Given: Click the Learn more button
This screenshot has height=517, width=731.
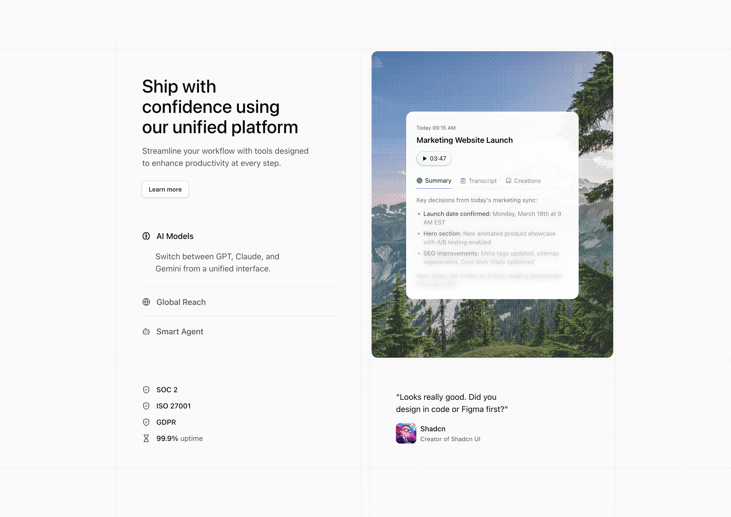Looking at the screenshot, I should (x=165, y=189).
